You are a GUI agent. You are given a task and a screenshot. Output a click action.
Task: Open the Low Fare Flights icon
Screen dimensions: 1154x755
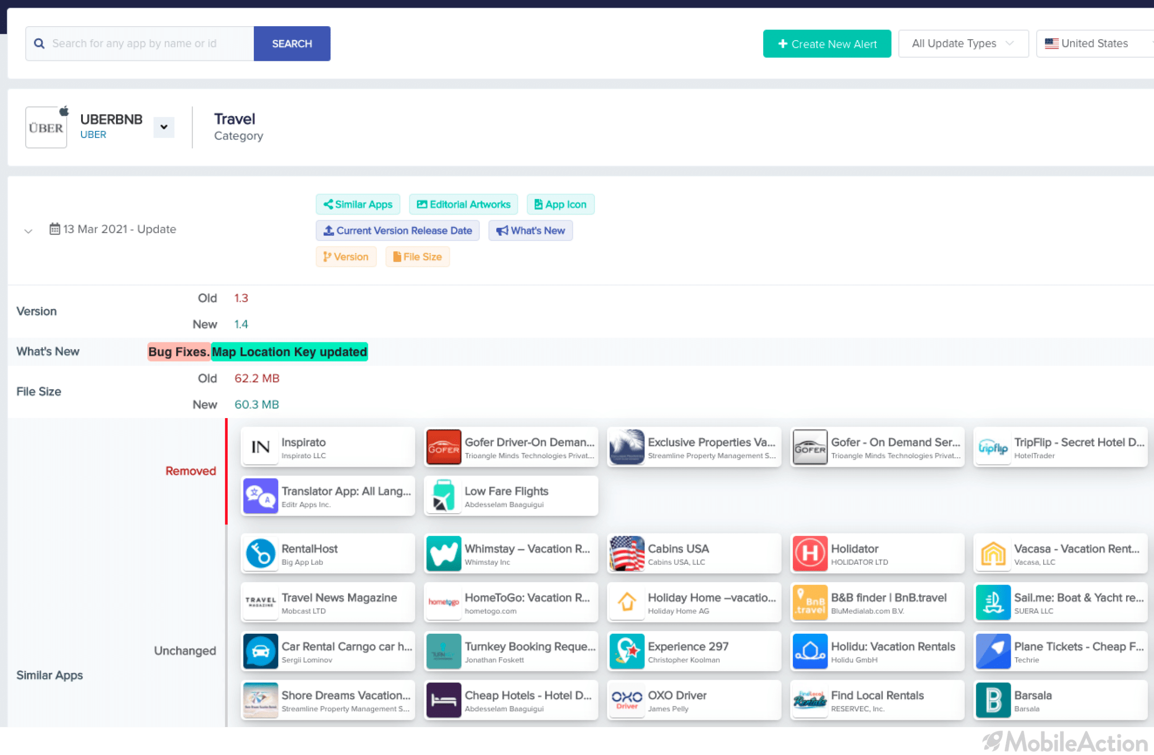coord(444,496)
